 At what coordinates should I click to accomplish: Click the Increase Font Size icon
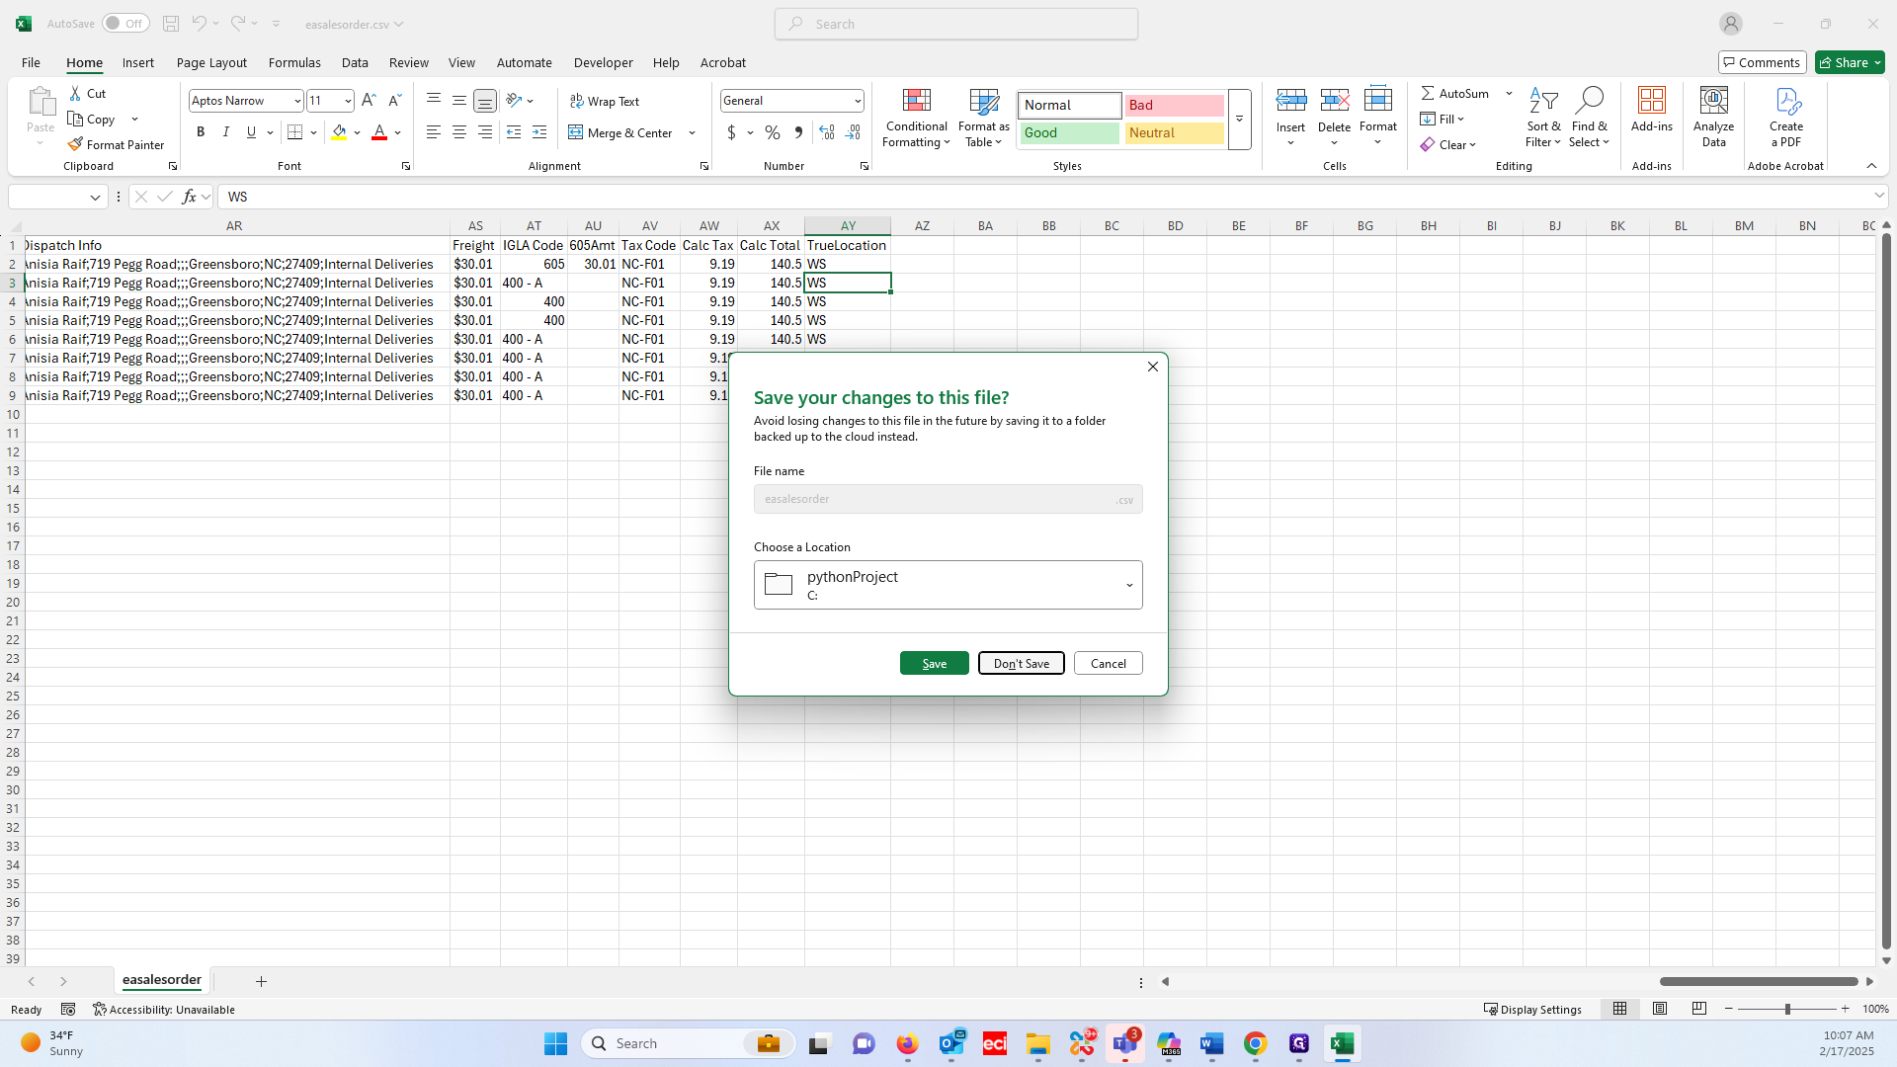tap(369, 101)
